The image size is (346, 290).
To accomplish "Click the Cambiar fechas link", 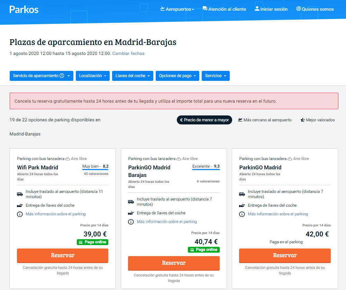I will pyautogui.click(x=128, y=53).
